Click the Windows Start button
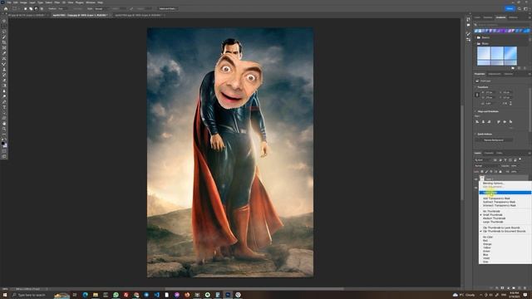The height and width of the screenshot is (299, 532). pyautogui.click(x=4, y=295)
